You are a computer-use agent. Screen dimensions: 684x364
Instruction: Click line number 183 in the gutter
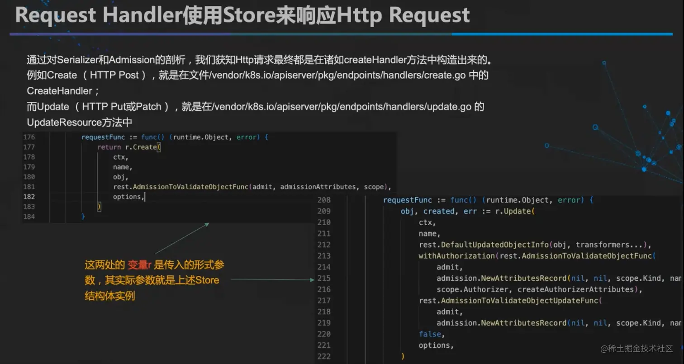28,207
